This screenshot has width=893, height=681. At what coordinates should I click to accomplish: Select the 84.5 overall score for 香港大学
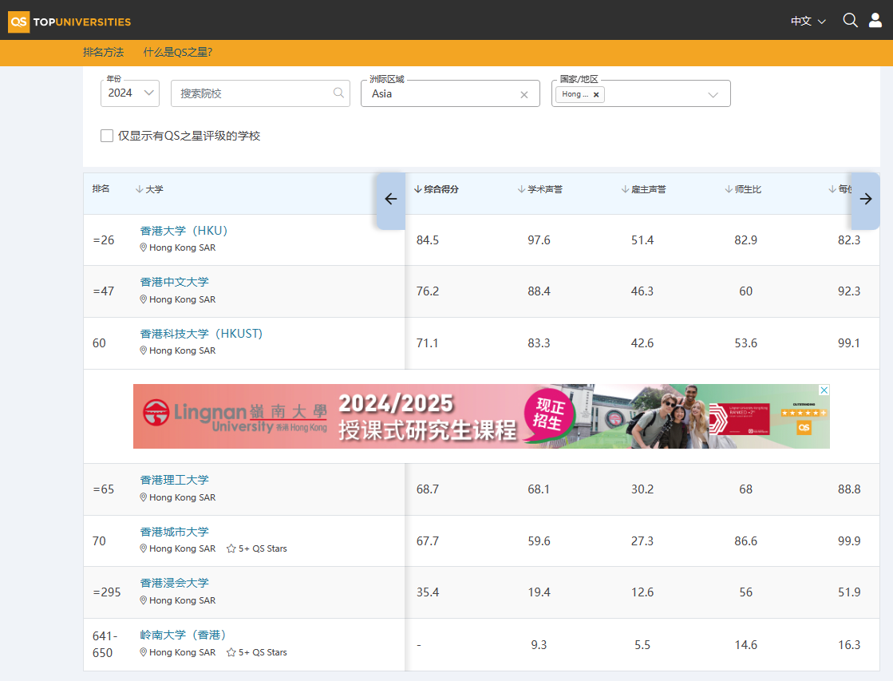(428, 240)
